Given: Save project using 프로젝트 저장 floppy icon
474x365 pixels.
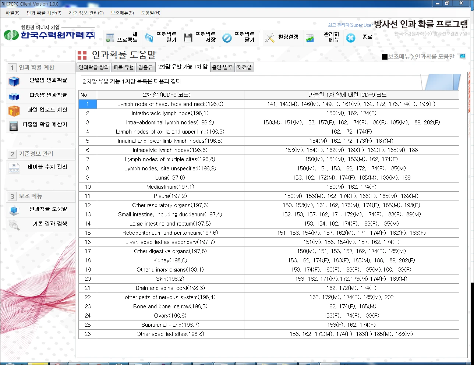Looking at the screenshot, I should click(x=188, y=38).
